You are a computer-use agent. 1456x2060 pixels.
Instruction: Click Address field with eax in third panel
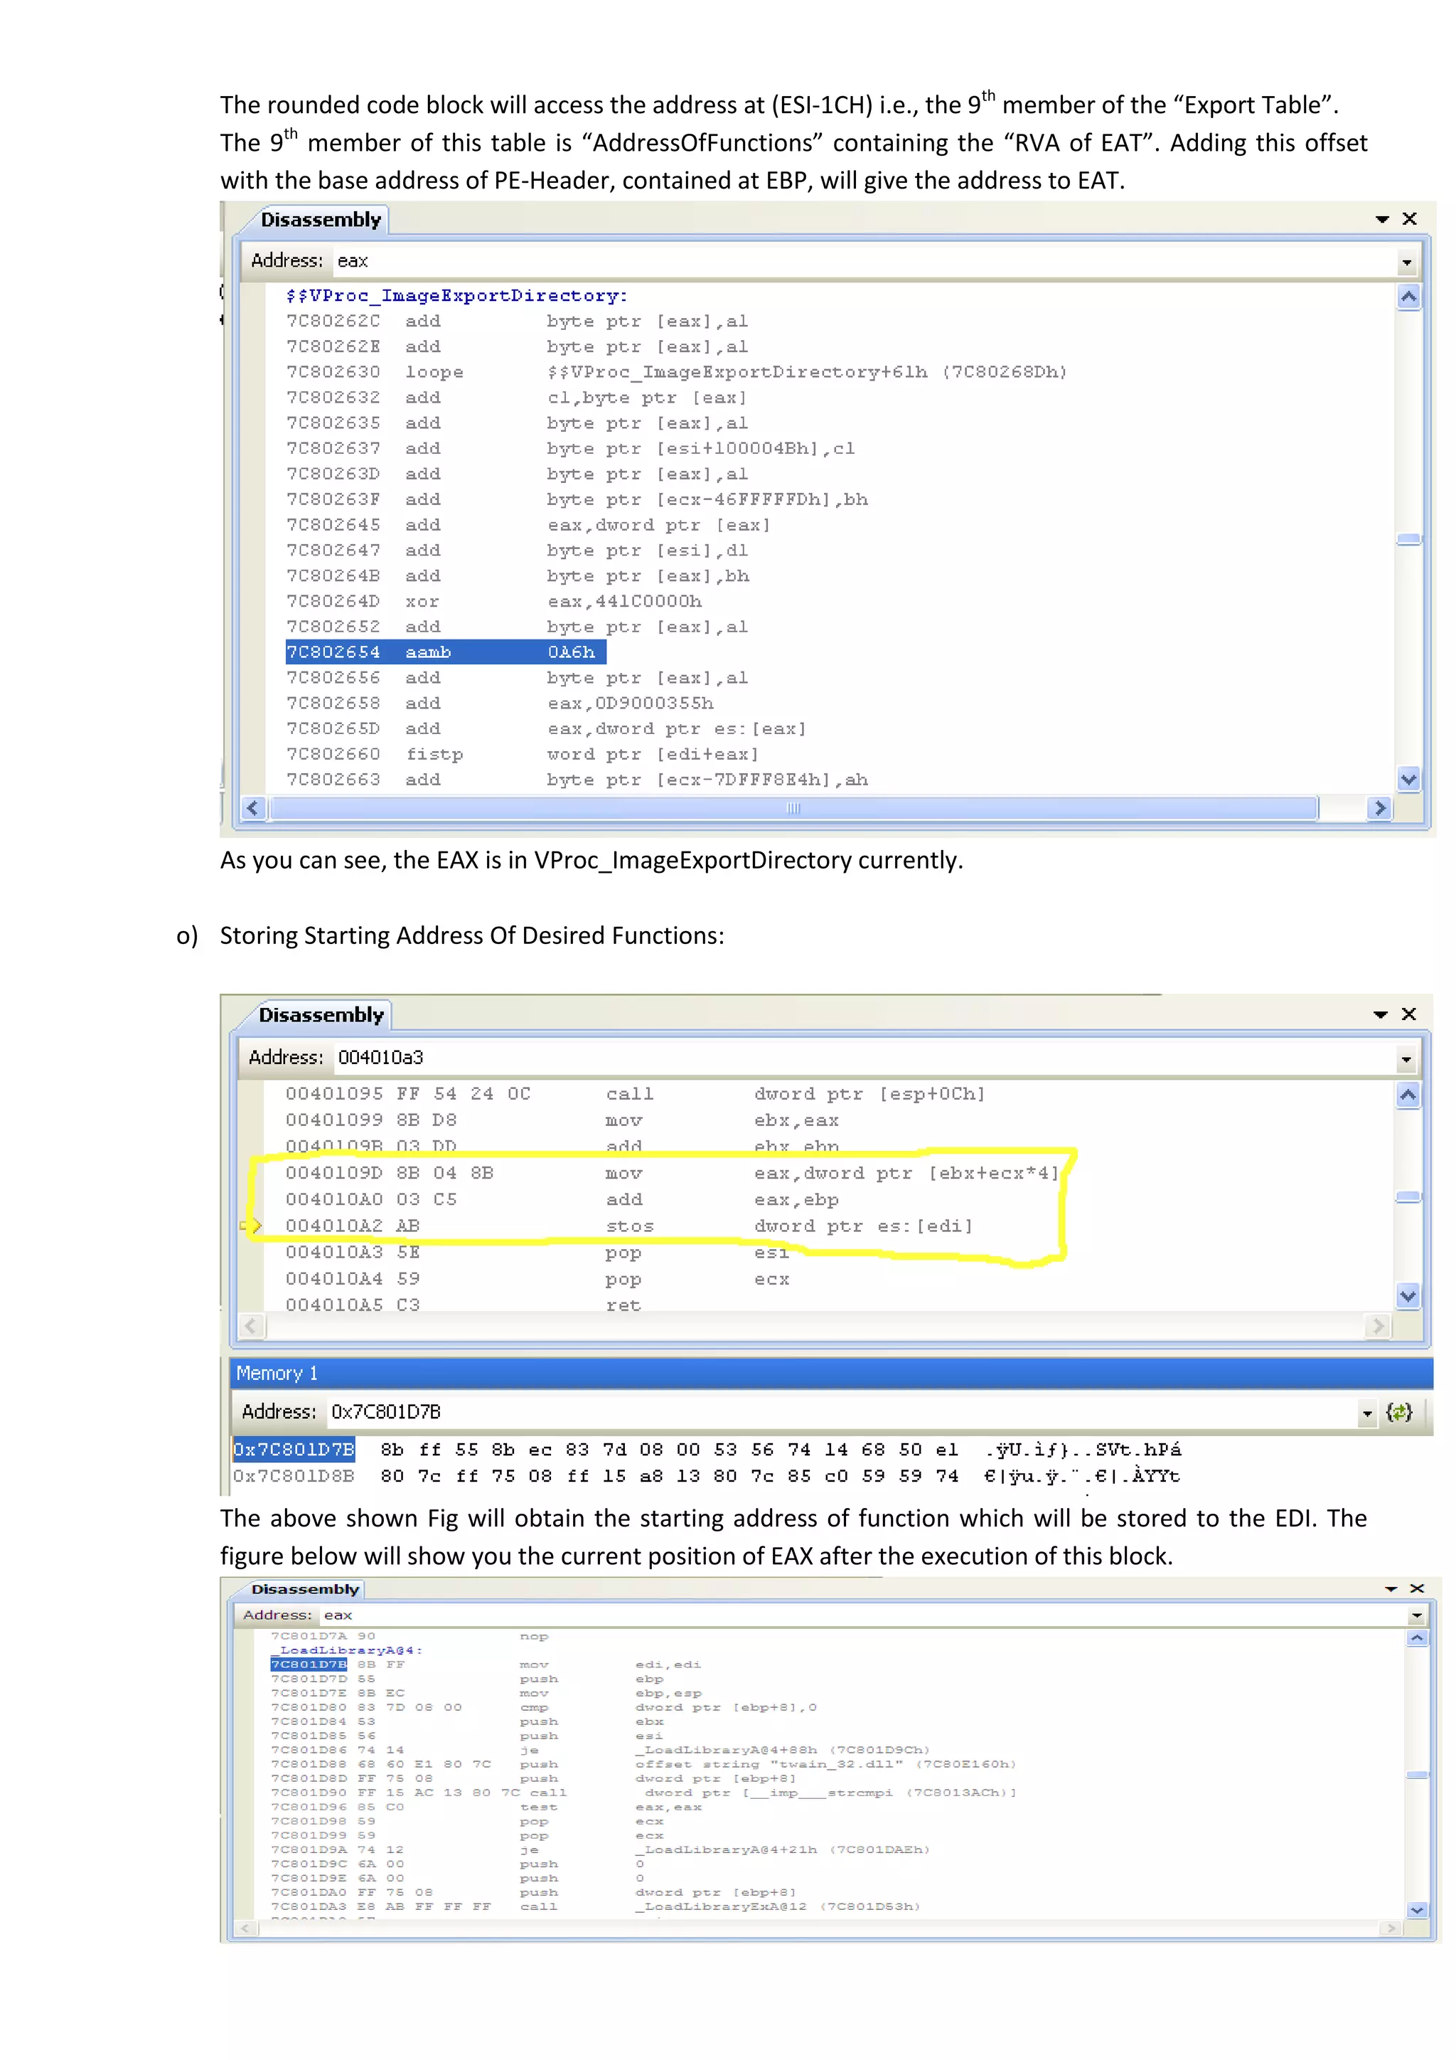point(863,1615)
